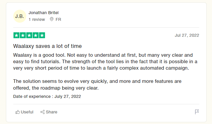
Task: Open Jonathan Britel's profile name
Action: pos(43,13)
